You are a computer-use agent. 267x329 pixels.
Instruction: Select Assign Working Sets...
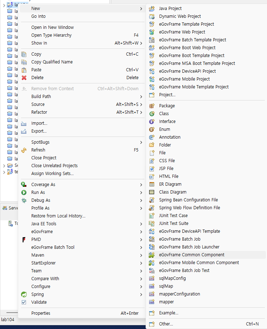(x=52, y=174)
